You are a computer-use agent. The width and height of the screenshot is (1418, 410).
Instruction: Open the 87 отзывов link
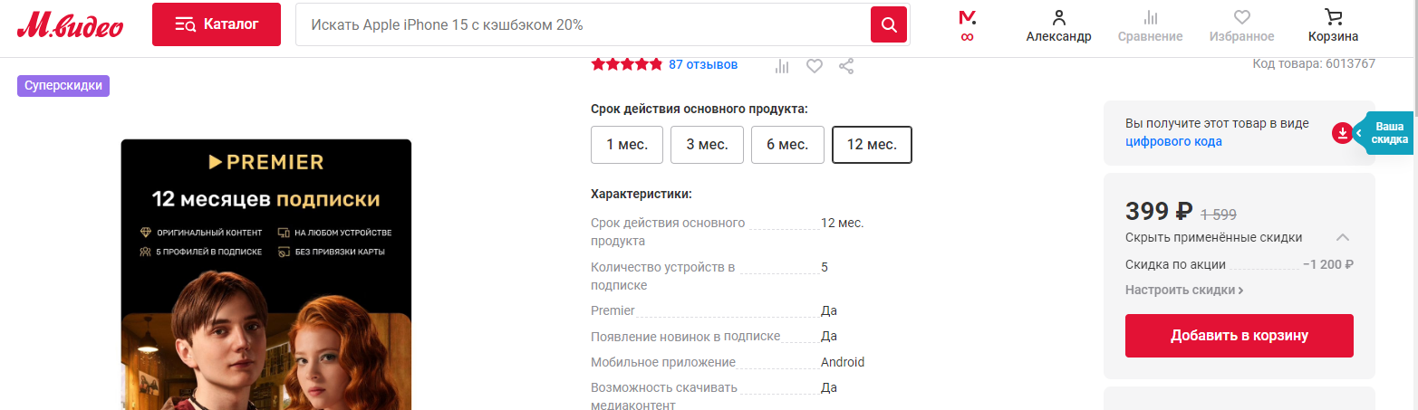[x=703, y=65]
